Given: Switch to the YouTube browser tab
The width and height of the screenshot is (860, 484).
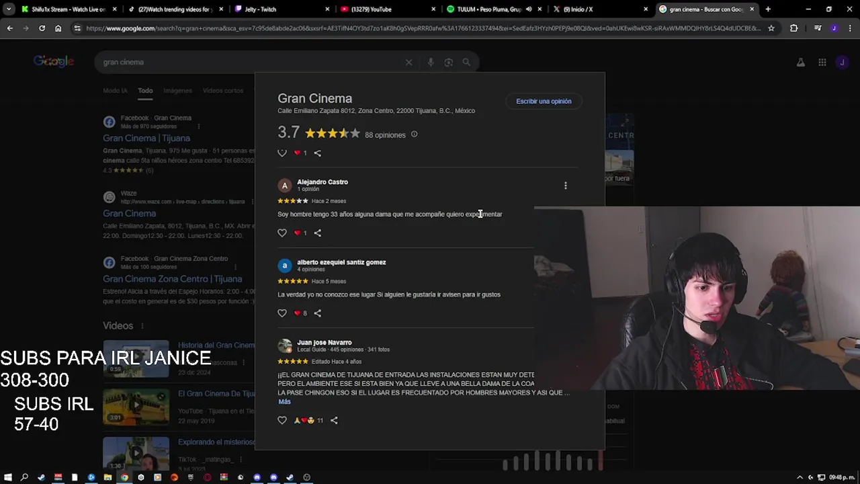Looking at the screenshot, I should pyautogui.click(x=388, y=9).
